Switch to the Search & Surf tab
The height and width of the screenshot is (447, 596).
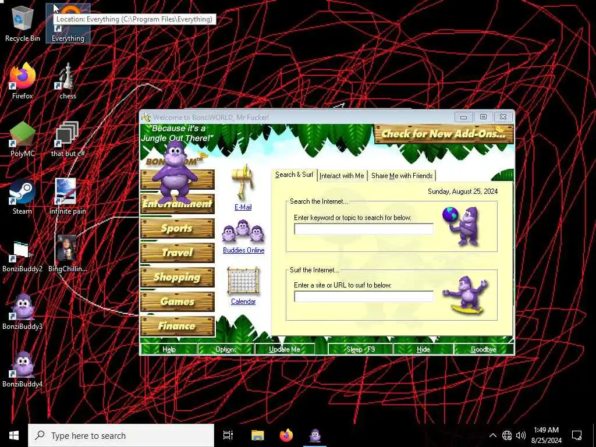tap(294, 175)
